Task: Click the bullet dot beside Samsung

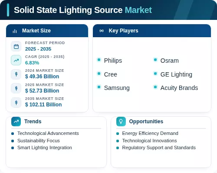Action: pos(99,87)
